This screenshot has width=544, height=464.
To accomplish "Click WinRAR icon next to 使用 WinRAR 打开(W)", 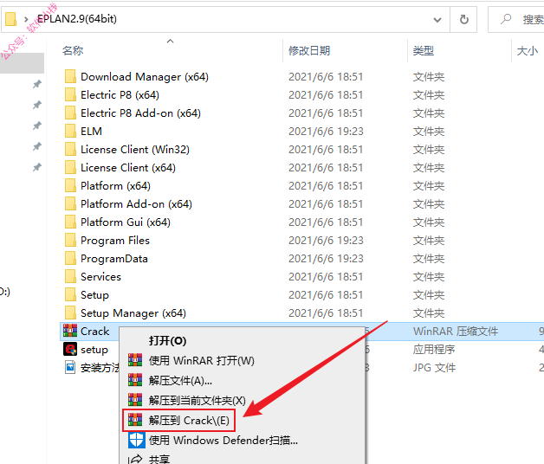I will pos(135,360).
